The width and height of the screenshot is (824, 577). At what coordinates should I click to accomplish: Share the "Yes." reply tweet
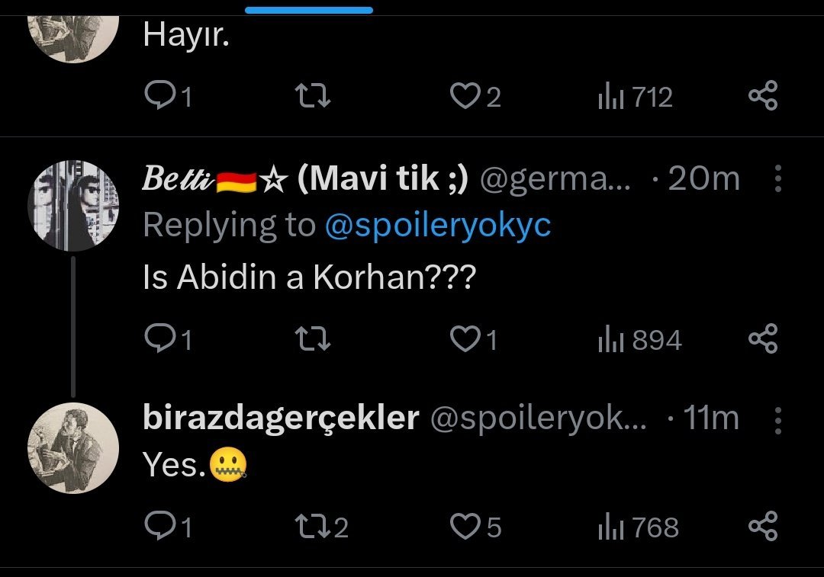click(762, 527)
